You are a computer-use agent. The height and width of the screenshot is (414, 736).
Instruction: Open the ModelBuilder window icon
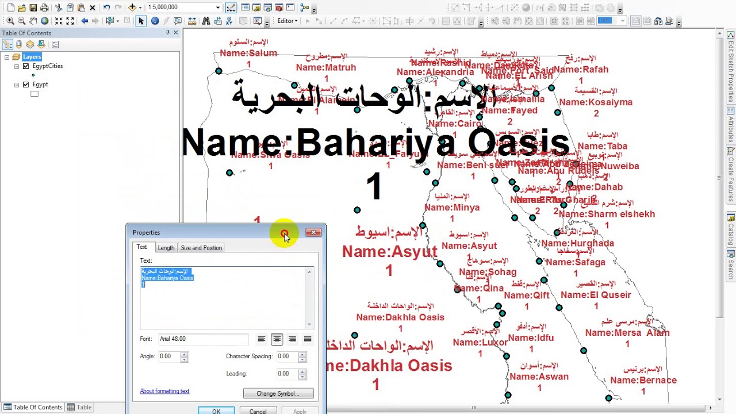305,7
